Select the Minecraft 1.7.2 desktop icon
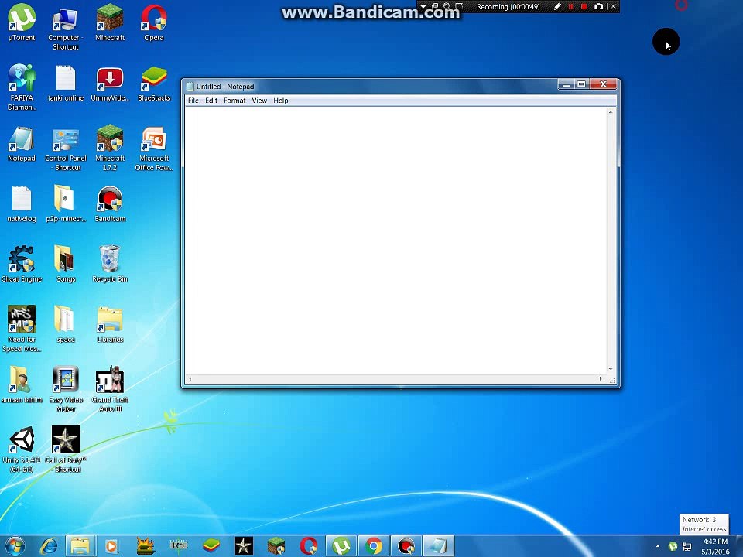 [110, 148]
